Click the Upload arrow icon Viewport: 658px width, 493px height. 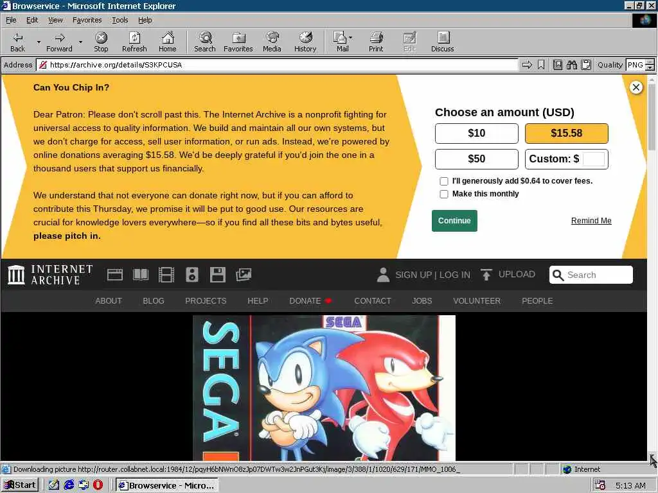[486, 275]
